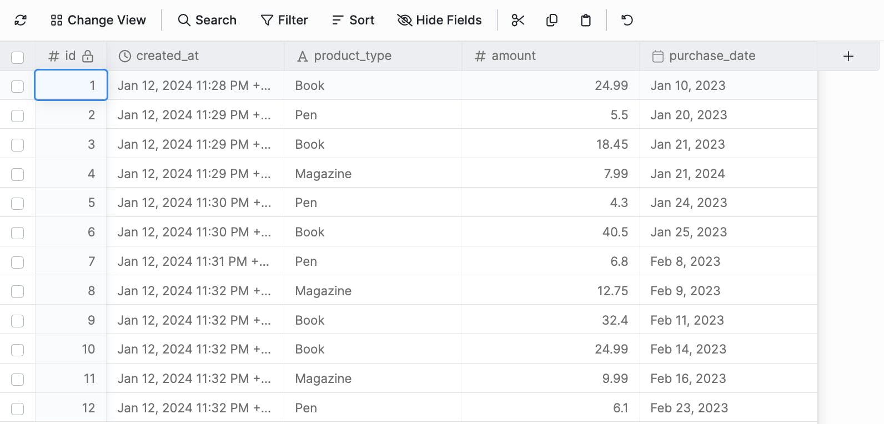Click the refresh data icon

pos(21,21)
